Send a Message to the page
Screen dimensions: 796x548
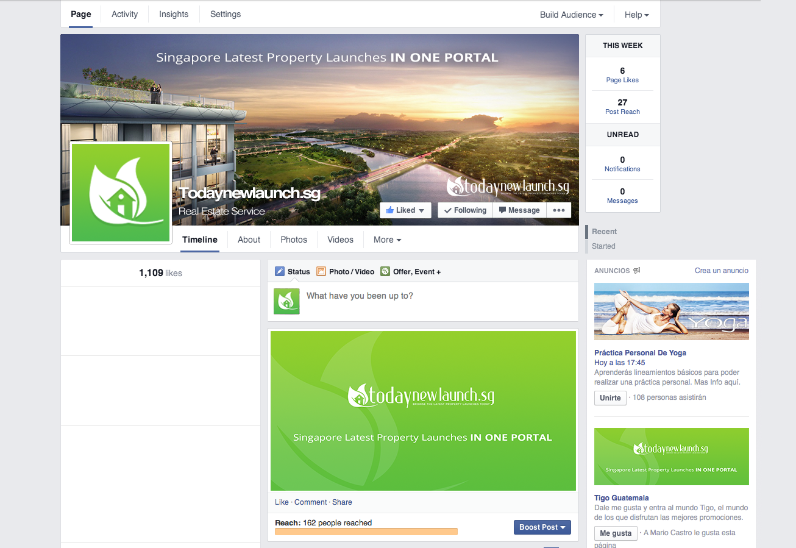(519, 210)
